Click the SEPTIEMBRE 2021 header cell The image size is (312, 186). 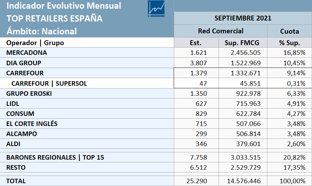pyautogui.click(x=243, y=18)
